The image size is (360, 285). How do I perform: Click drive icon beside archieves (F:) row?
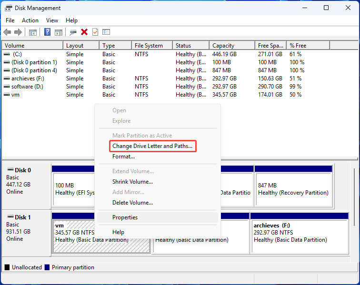point(7,79)
